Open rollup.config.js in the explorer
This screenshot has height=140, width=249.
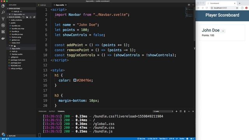click(16, 68)
